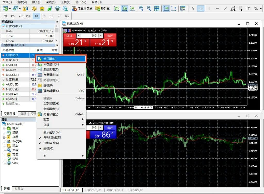Open the 工具(T) menu
Image resolution: width=264 pixels, height=194 pixels.
coord(65,2)
